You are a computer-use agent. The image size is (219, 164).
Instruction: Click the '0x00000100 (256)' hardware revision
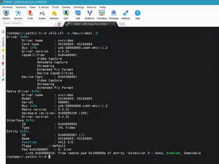tap(73, 113)
